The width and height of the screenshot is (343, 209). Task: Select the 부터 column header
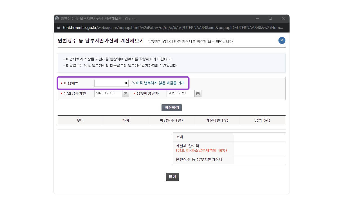80,120
